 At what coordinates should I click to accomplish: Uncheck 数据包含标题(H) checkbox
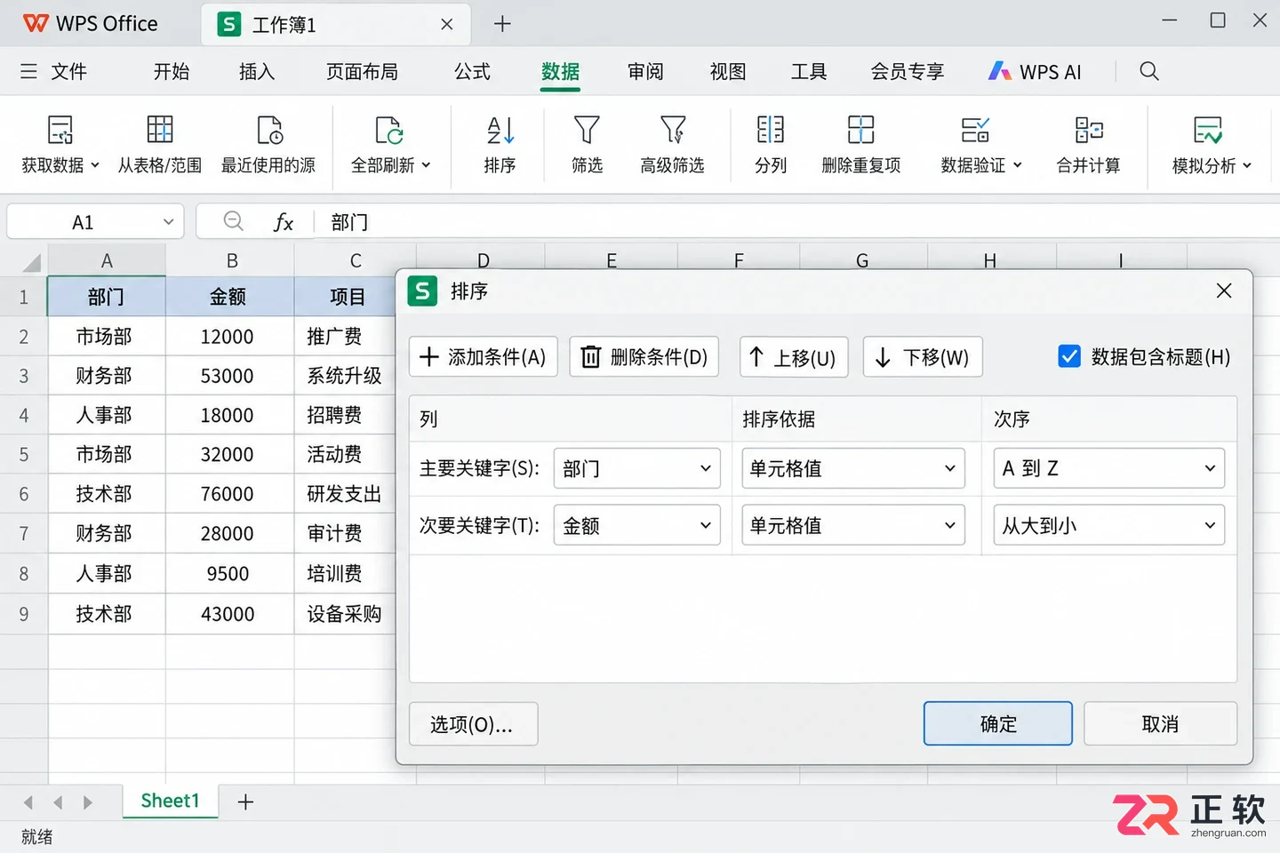[1069, 356]
